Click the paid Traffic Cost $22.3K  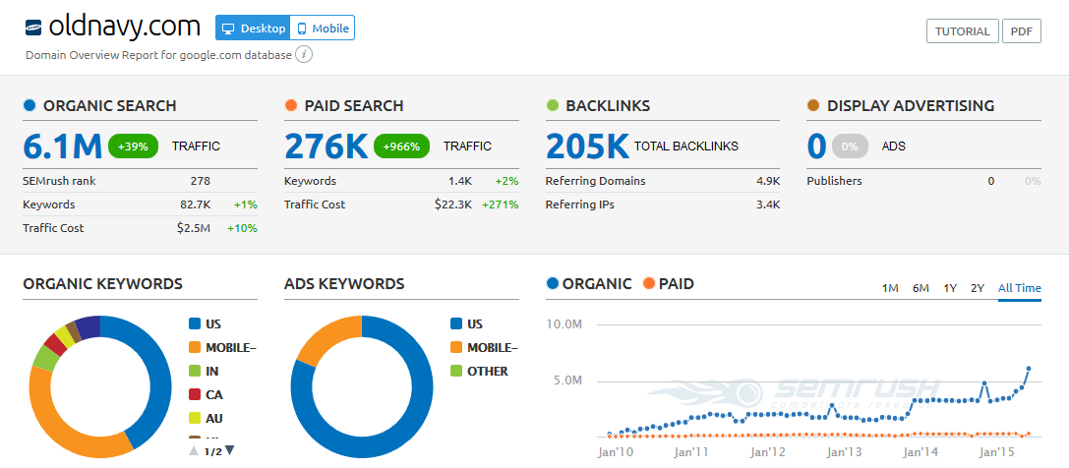click(x=453, y=205)
